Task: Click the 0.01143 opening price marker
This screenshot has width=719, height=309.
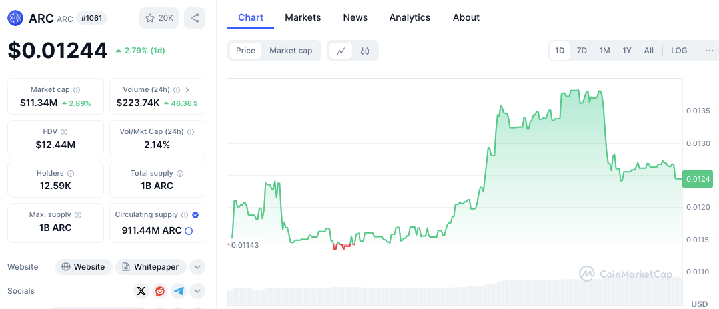Action: point(245,245)
